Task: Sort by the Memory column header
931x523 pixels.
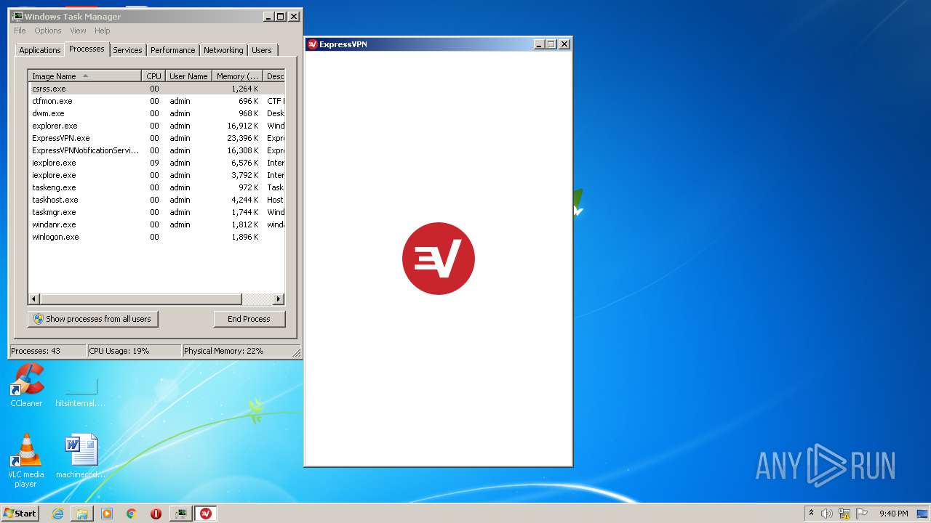Action: tap(238, 76)
